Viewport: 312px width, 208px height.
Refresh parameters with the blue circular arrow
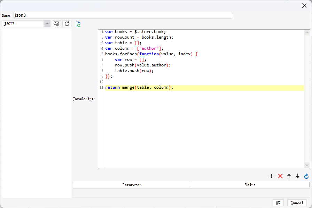coord(306,176)
